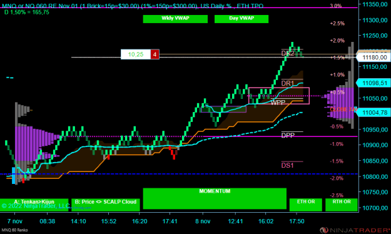Click the 11300,00 price axis label

[375, 20]
